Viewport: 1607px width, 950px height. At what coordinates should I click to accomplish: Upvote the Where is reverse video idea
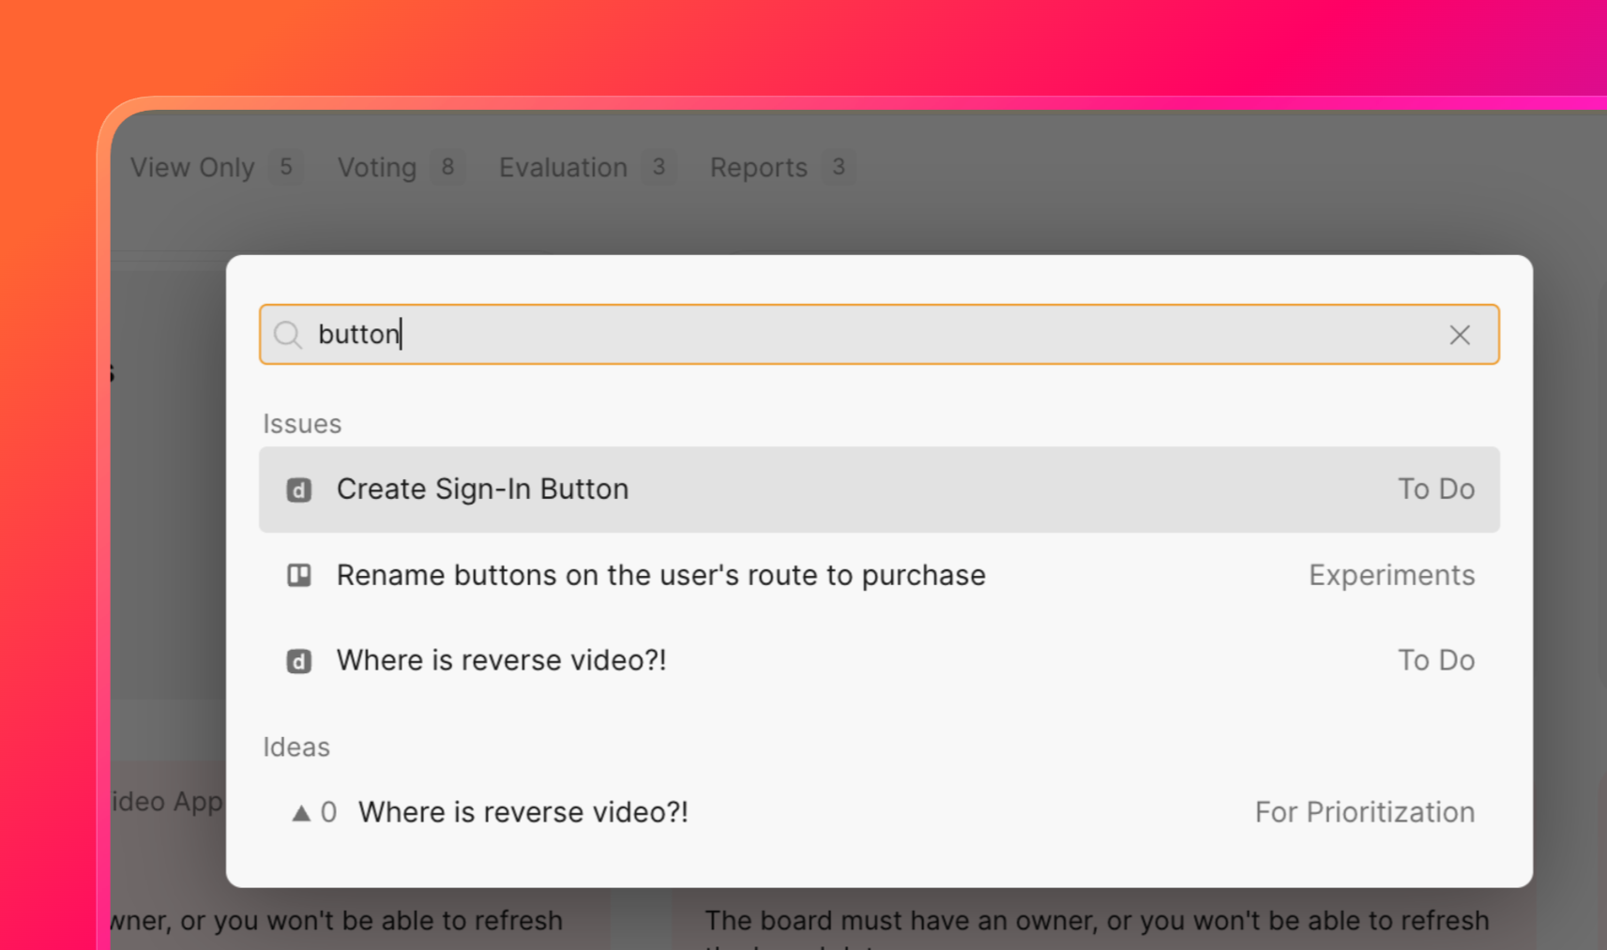[301, 813]
